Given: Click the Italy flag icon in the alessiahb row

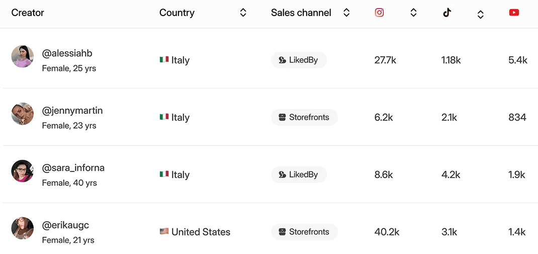Looking at the screenshot, I should (164, 60).
